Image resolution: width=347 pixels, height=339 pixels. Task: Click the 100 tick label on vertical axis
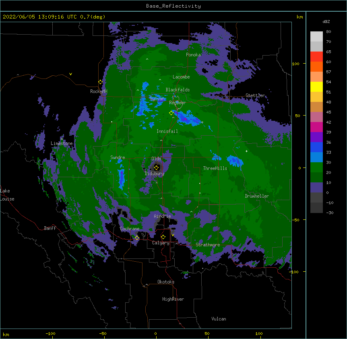click(295, 64)
